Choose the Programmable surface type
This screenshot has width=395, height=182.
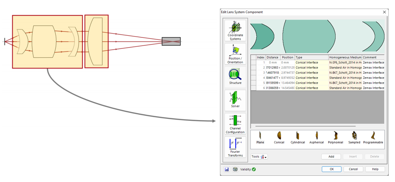(373, 138)
